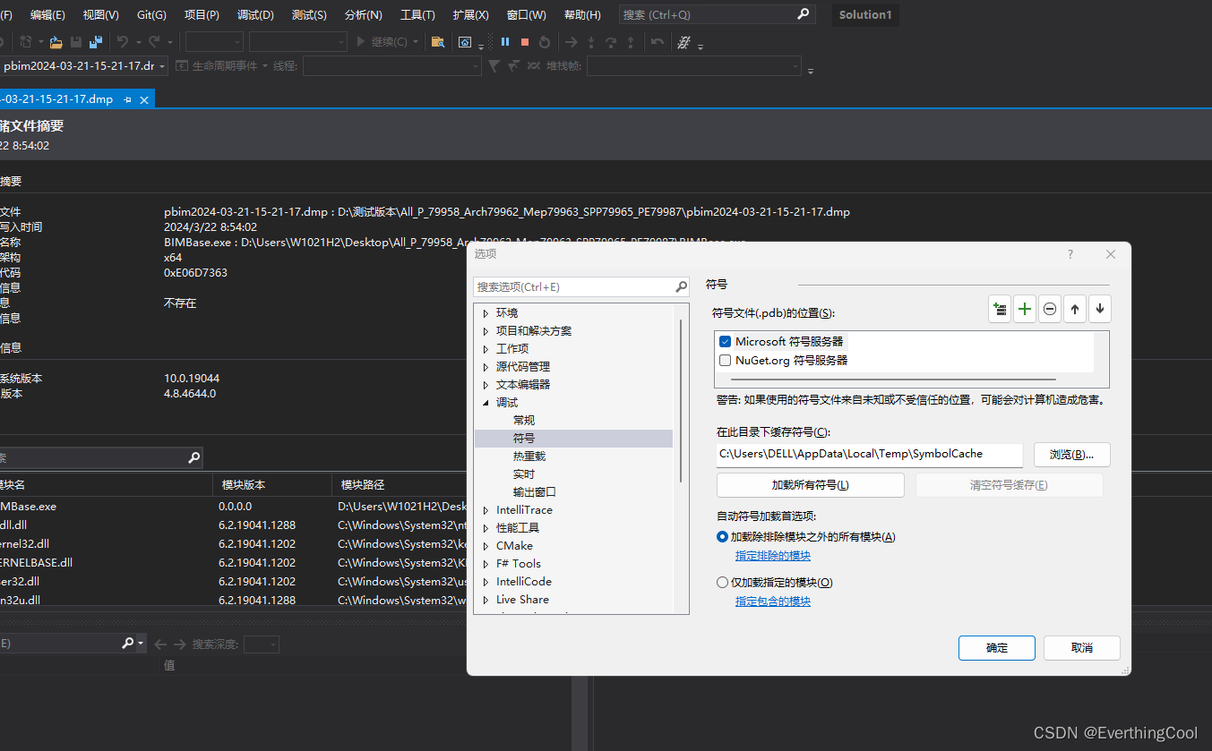Click the step out toolbar icon
Screen dimensions: 1212x751
(631, 42)
